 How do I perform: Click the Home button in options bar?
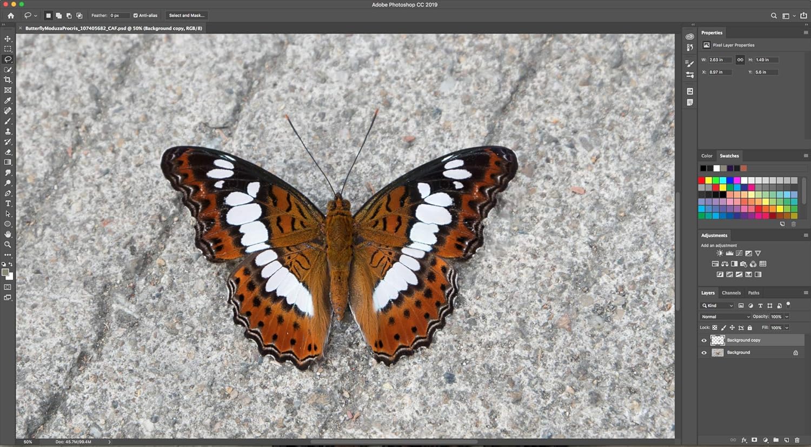[11, 16]
